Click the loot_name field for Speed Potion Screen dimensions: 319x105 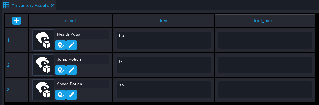pyautogui.click(x=265, y=90)
